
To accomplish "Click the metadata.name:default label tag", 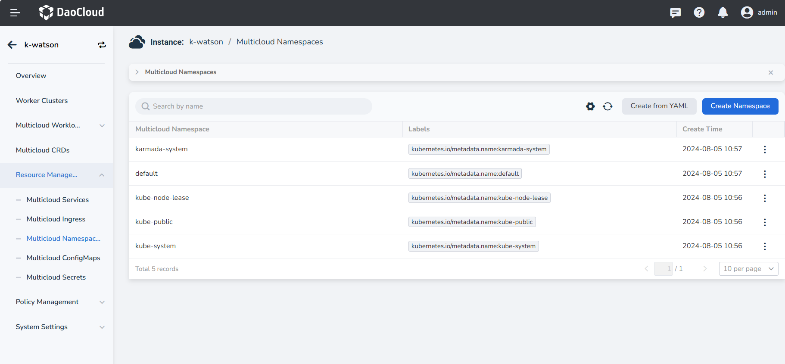I will tap(465, 174).
